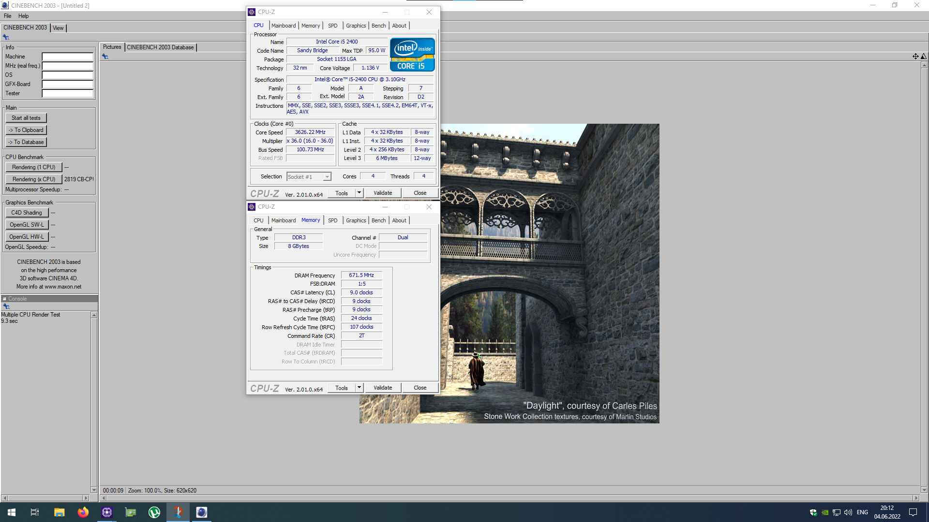Image resolution: width=929 pixels, height=522 pixels.
Task: Run Rendering (1 CPU) benchmark
Action: pos(34,167)
